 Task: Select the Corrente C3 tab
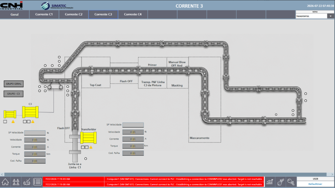click(103, 14)
